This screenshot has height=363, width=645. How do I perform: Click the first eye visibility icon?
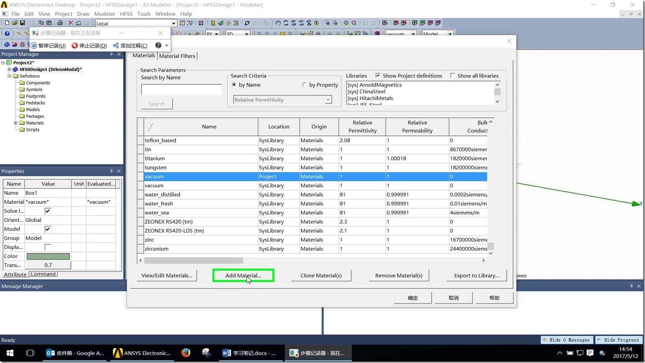point(384,23)
